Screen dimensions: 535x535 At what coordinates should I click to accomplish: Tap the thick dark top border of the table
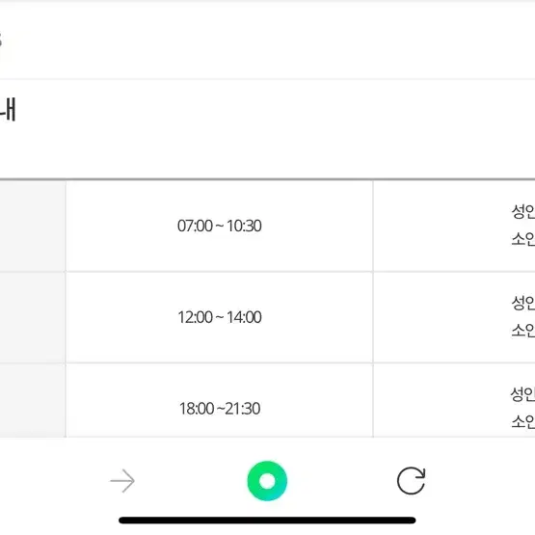(x=268, y=178)
